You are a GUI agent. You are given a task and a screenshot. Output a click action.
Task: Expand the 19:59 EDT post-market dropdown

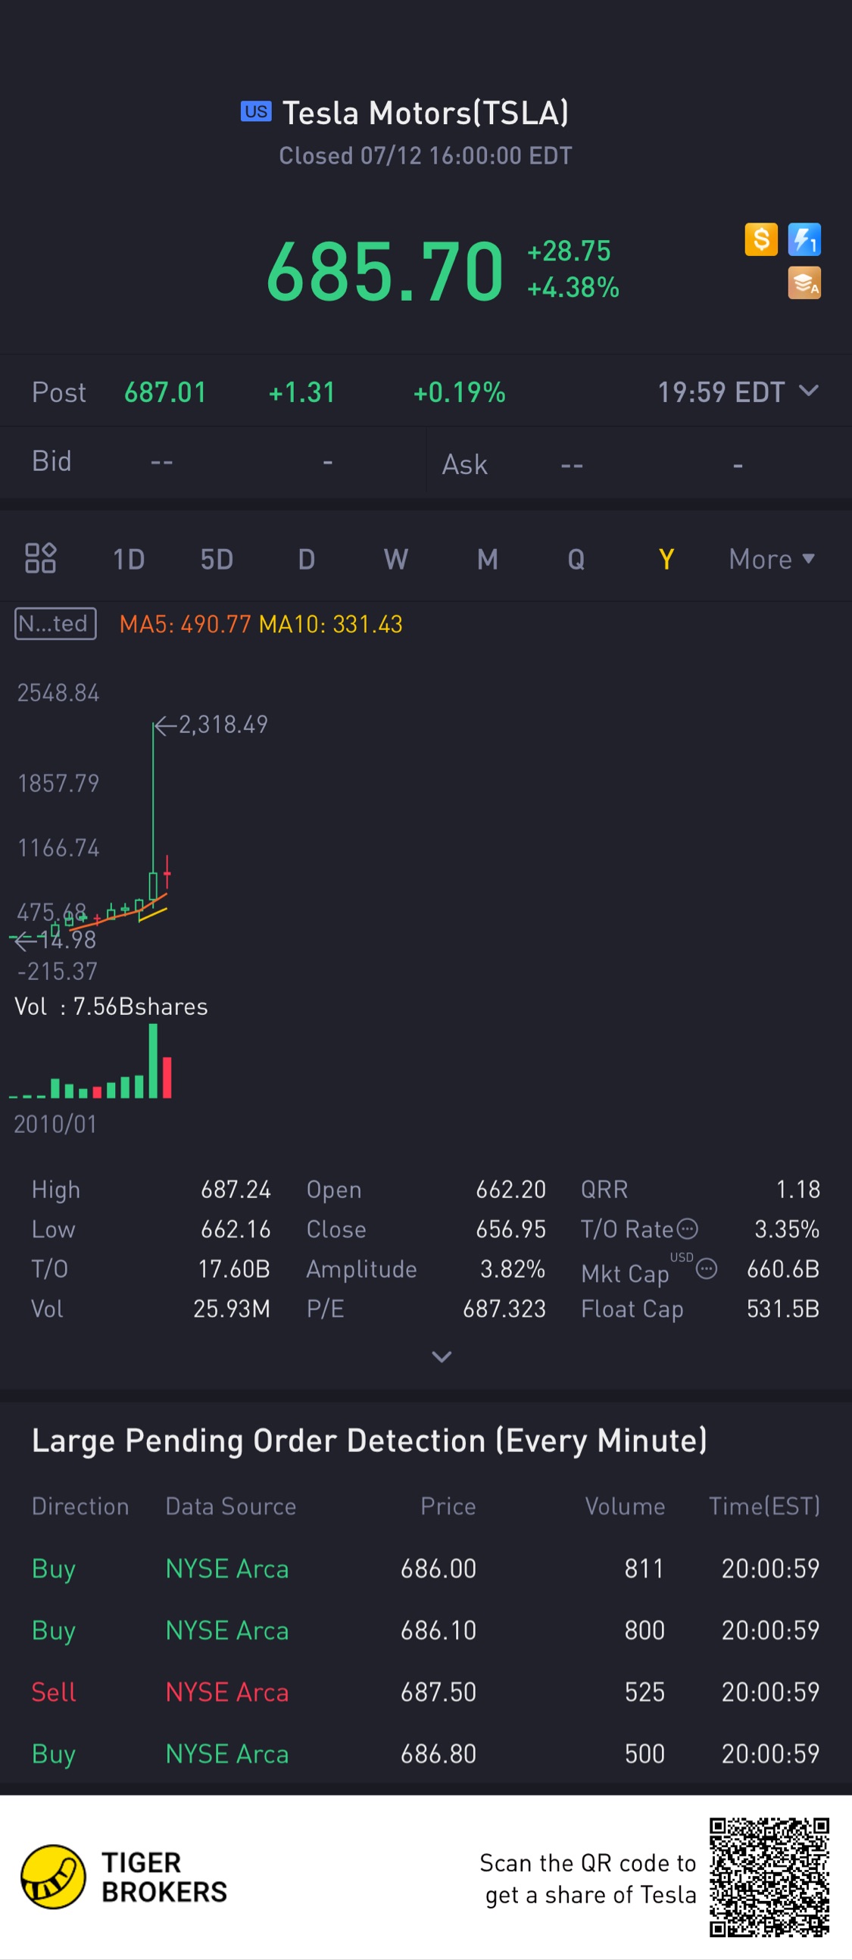click(x=737, y=392)
